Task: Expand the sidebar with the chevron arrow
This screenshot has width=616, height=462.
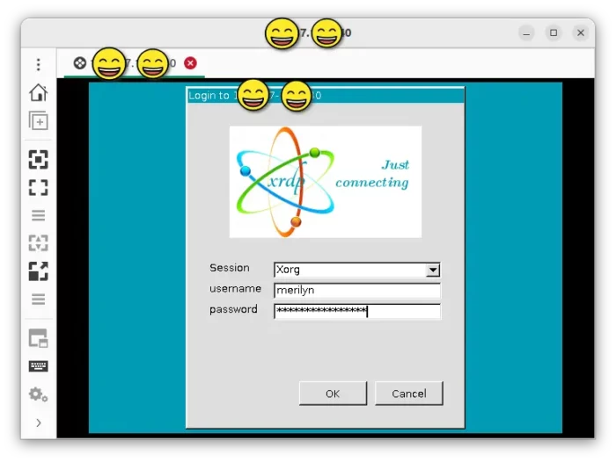Action: pos(39,422)
